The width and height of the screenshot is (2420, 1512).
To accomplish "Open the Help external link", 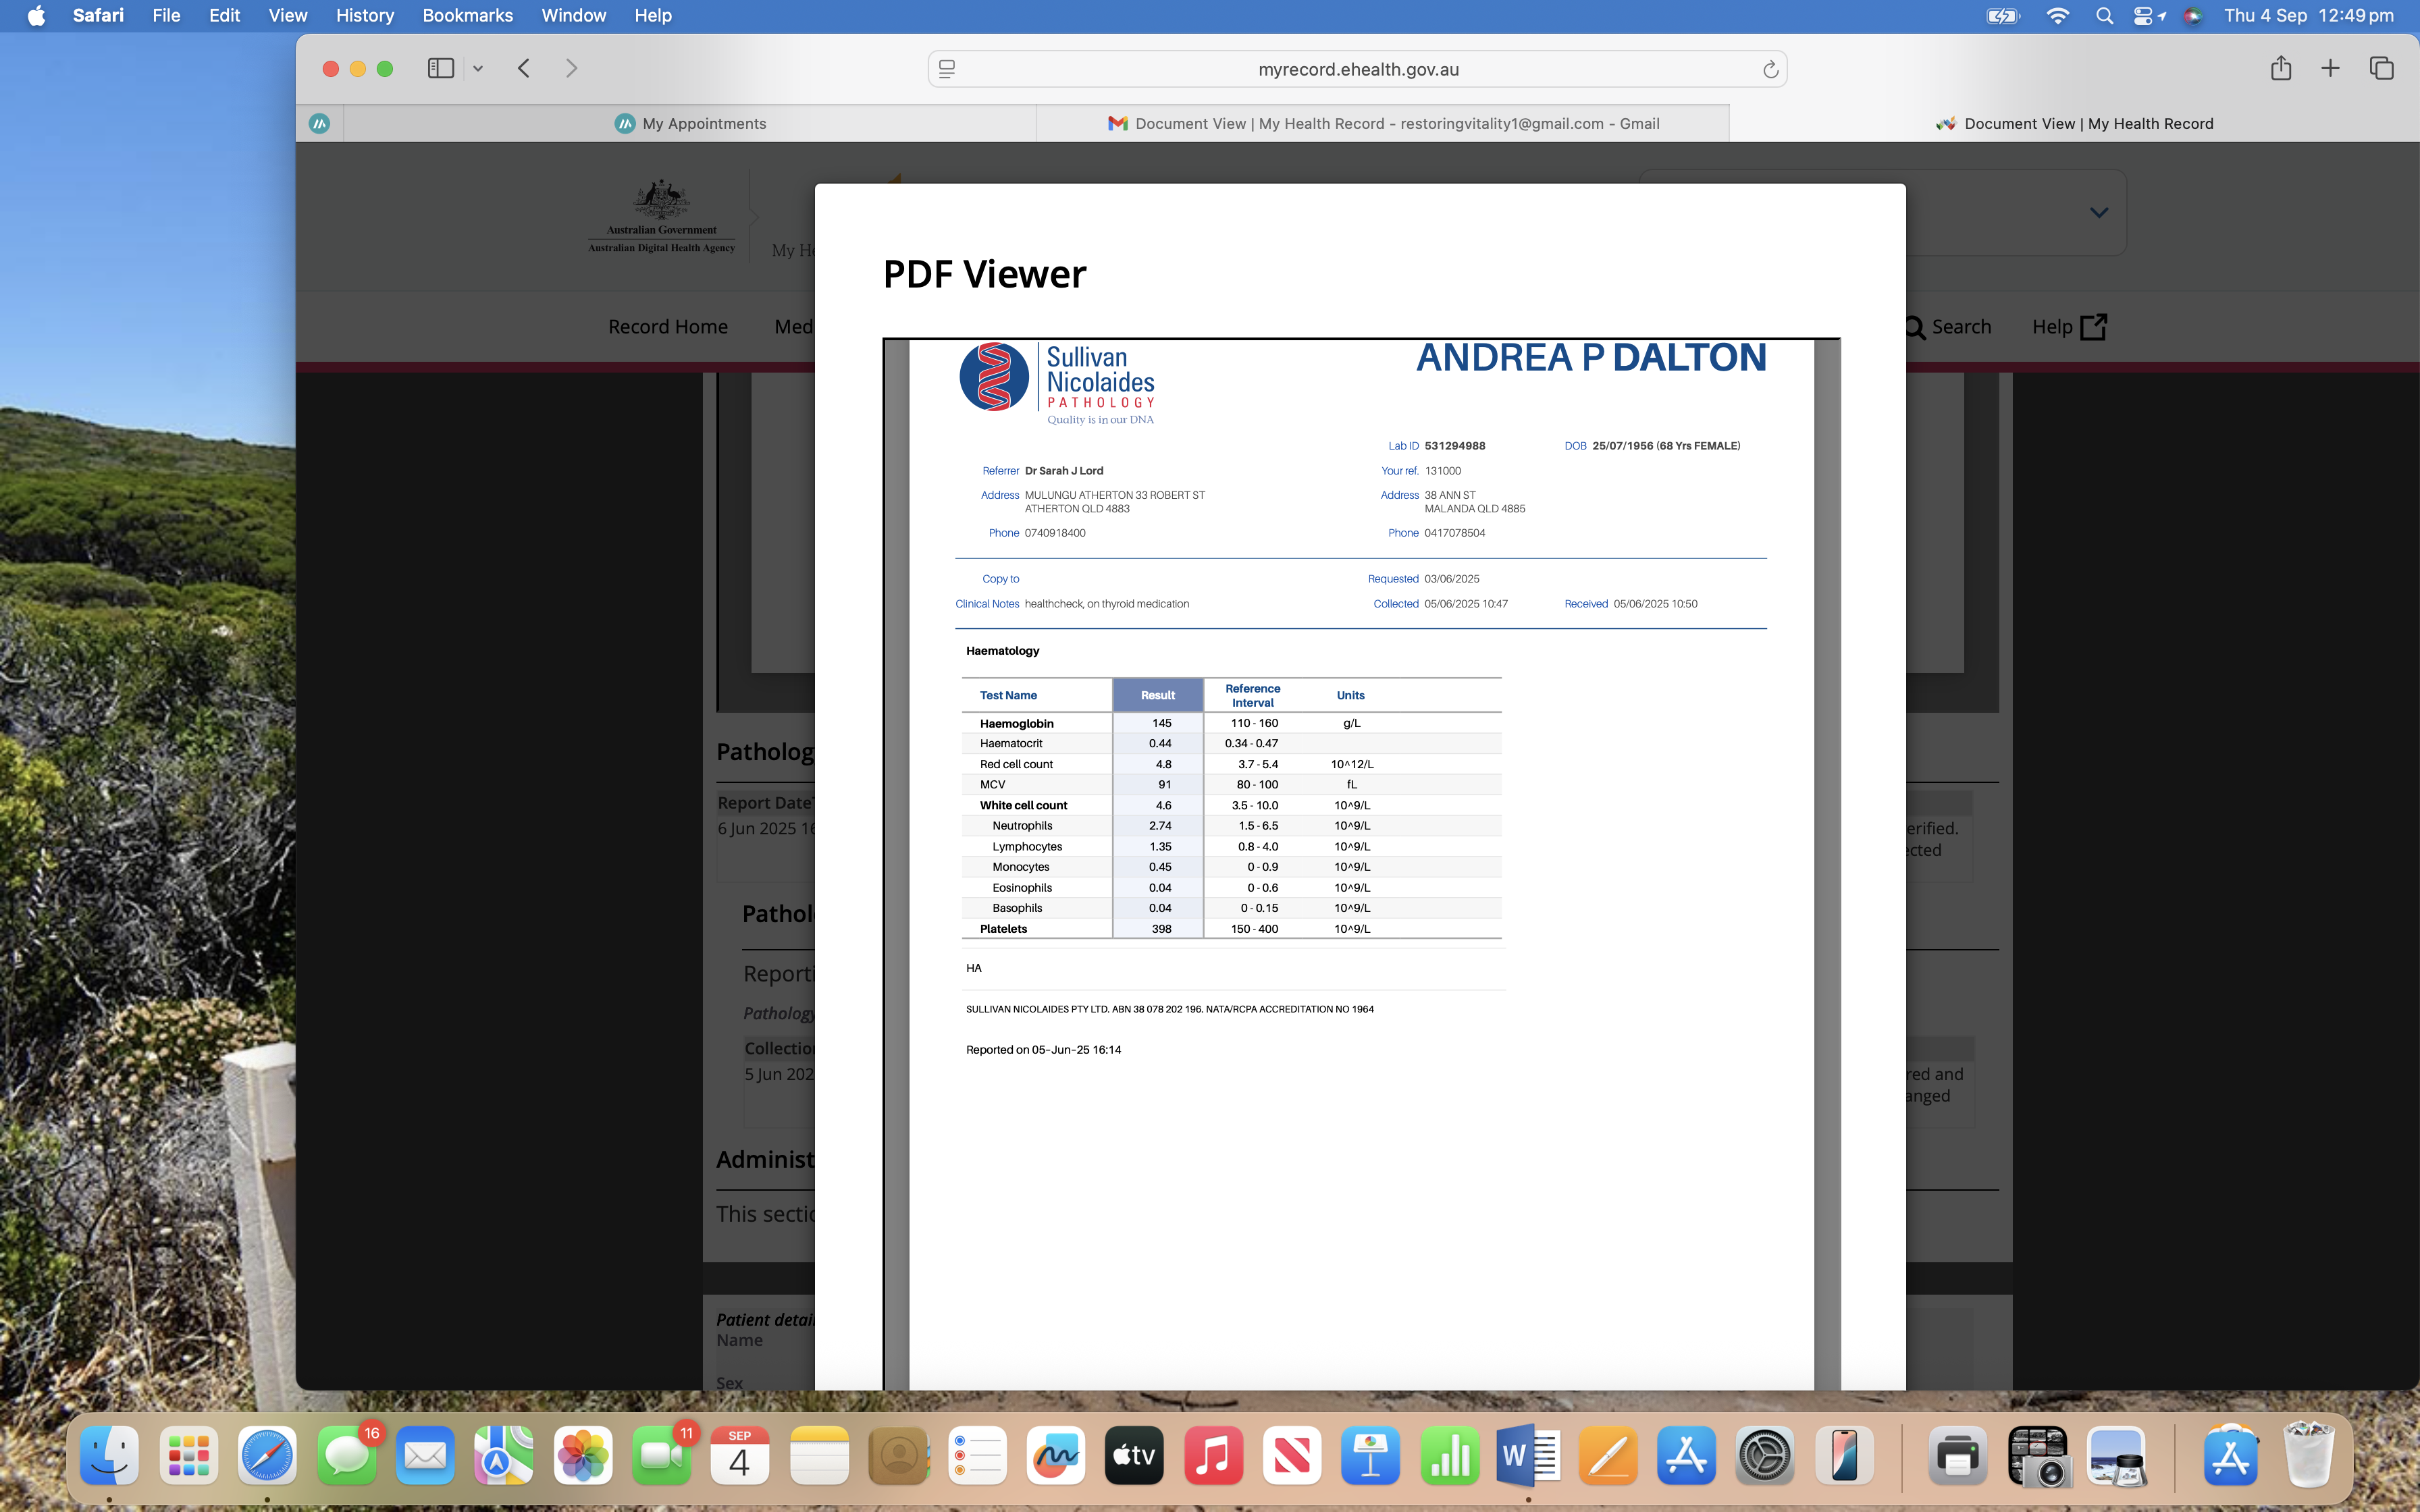I will (2068, 327).
